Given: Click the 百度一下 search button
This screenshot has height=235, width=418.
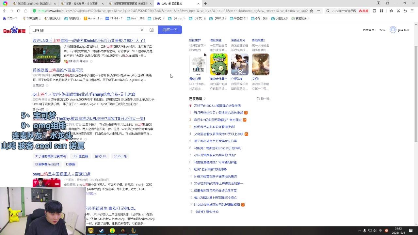Looking at the screenshot, I should [x=170, y=30].
